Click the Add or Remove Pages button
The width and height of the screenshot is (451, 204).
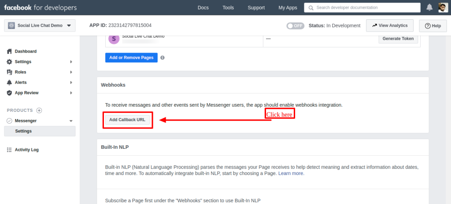pos(131,57)
